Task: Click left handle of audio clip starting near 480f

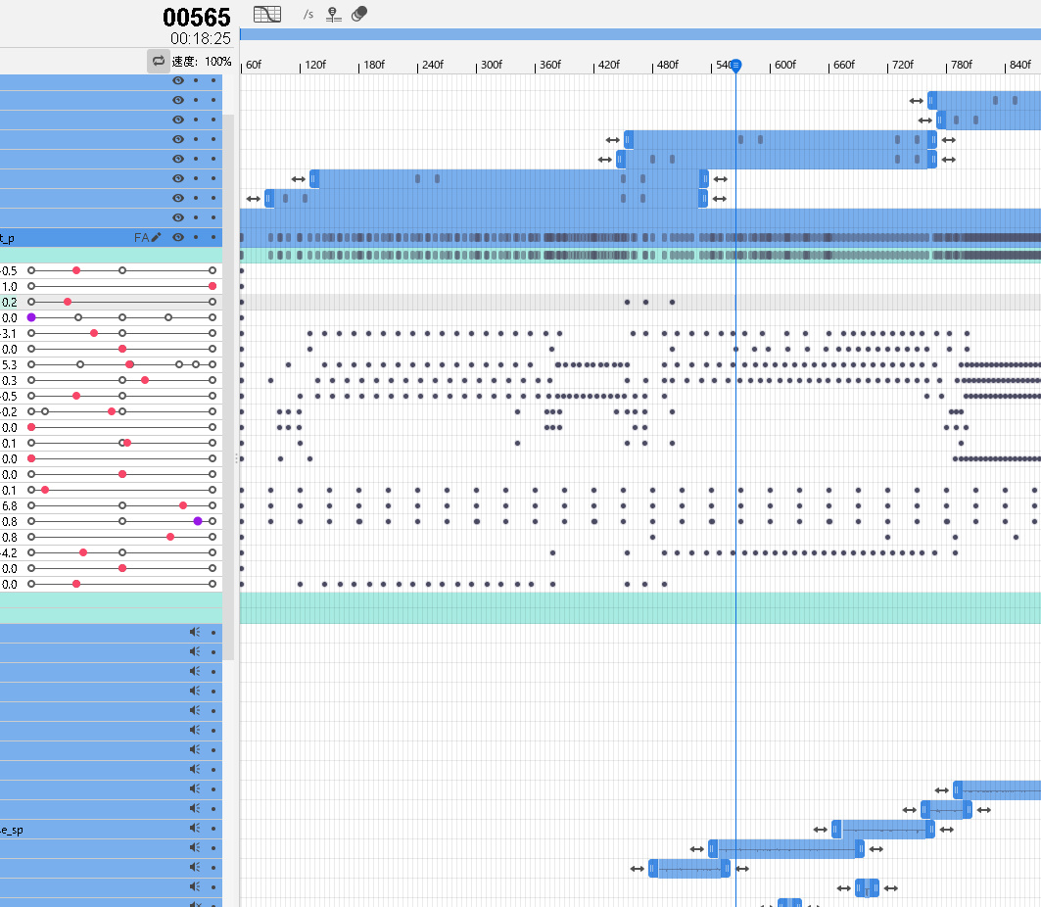Action: (x=653, y=869)
